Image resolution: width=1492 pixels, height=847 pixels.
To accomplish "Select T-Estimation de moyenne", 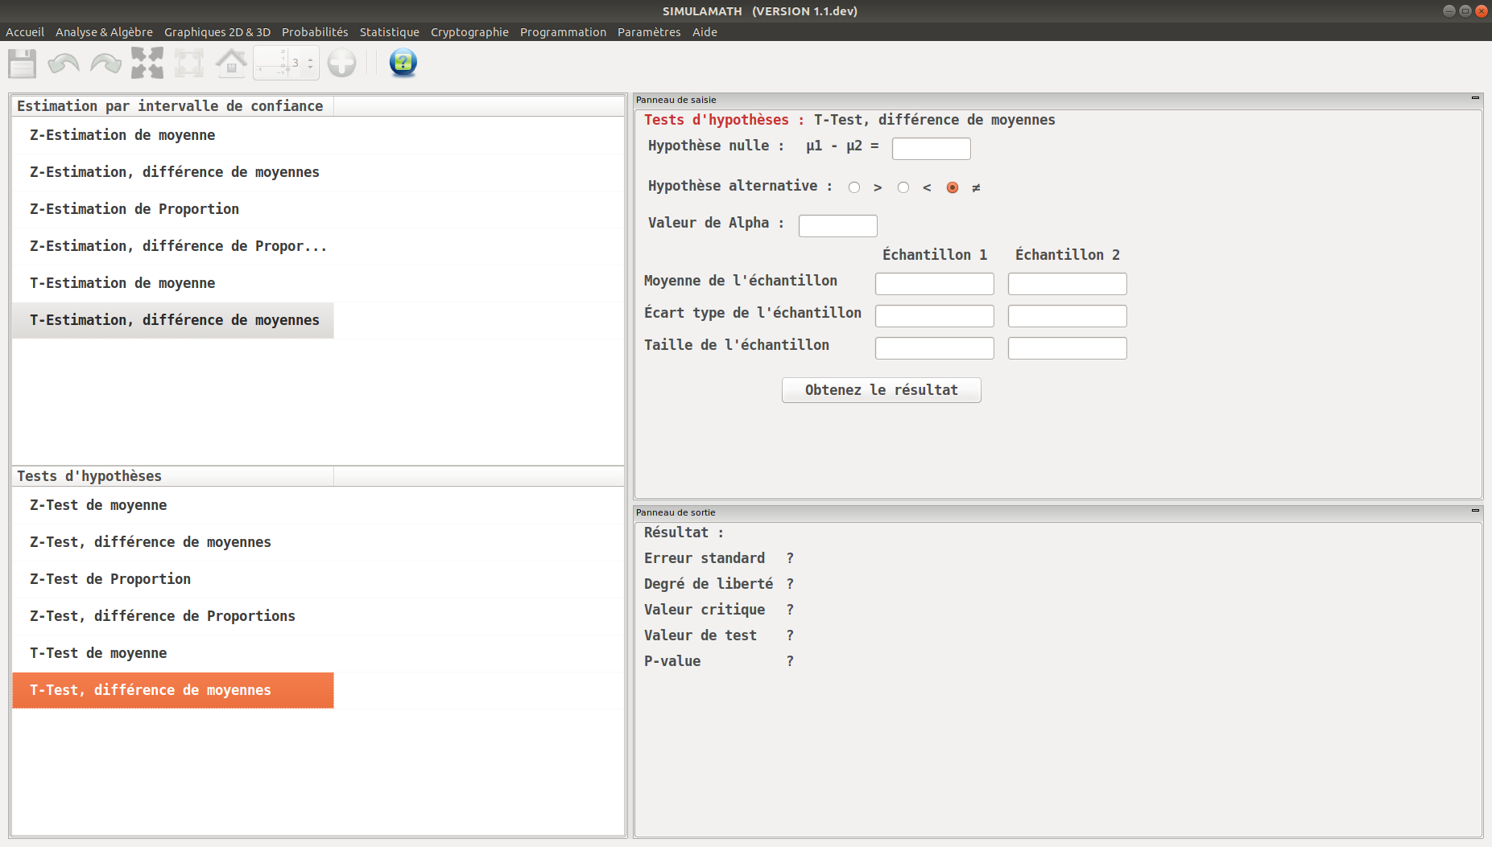I will [173, 283].
